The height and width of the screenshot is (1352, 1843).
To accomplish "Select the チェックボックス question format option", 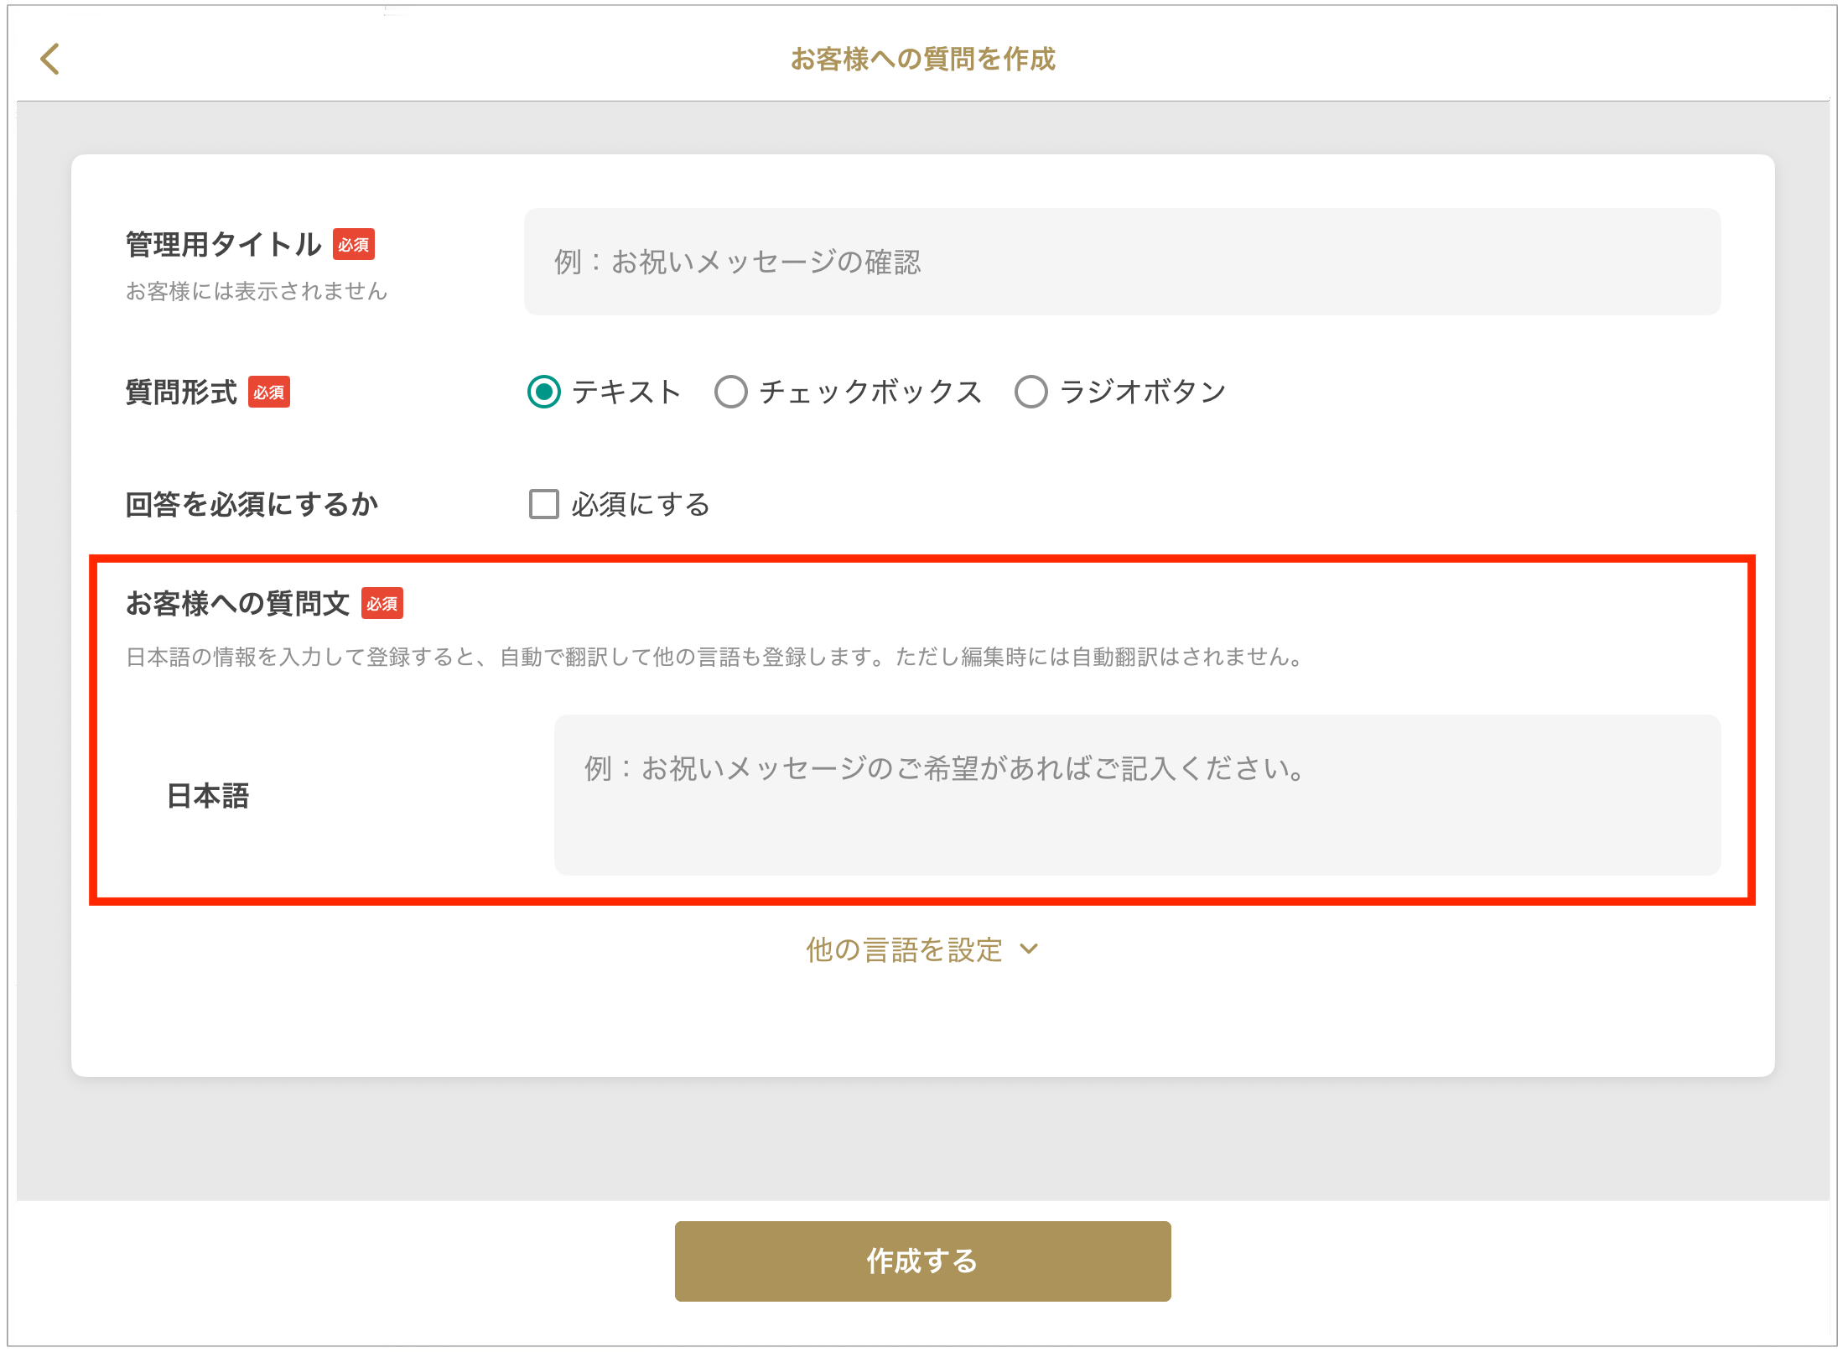I will coord(731,392).
